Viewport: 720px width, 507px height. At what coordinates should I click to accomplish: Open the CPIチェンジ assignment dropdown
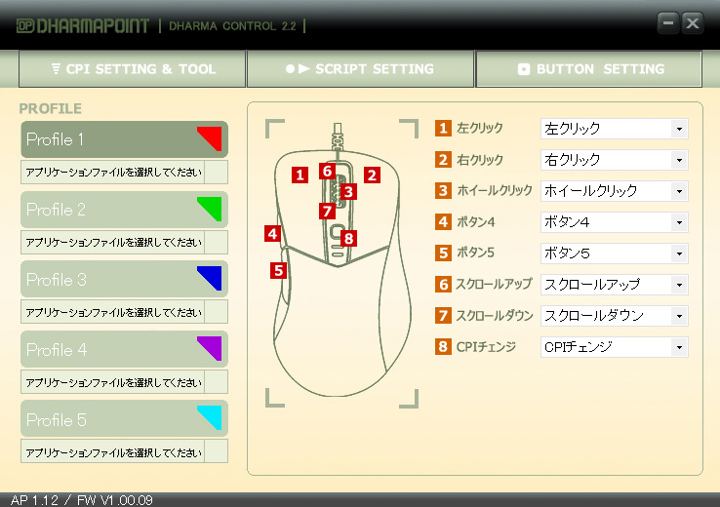[x=614, y=347]
